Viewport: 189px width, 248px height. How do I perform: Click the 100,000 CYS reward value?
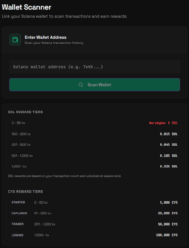tap(167, 235)
